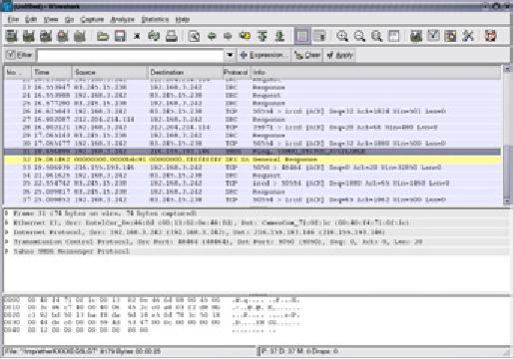Viewport: 513px width, 359px height.
Task: Click packet list scrollbar up arrow
Action: (x=507, y=69)
